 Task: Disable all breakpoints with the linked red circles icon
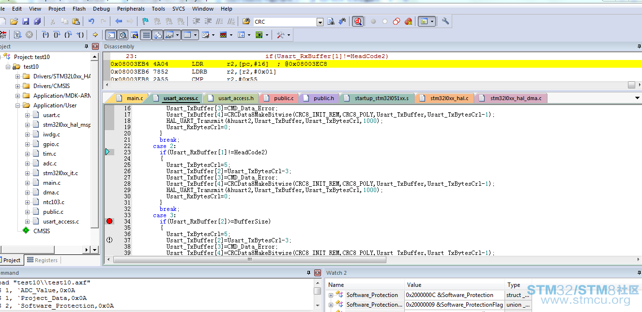click(x=397, y=21)
